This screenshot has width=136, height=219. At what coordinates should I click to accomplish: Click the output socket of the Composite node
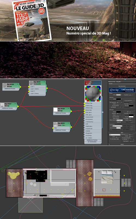(47, 88)
